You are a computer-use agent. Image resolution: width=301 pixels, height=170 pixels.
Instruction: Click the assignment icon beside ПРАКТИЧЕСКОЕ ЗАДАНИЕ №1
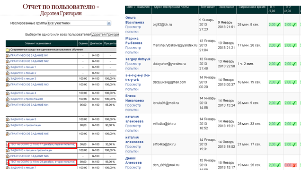pyautogui.click(x=8, y=56)
